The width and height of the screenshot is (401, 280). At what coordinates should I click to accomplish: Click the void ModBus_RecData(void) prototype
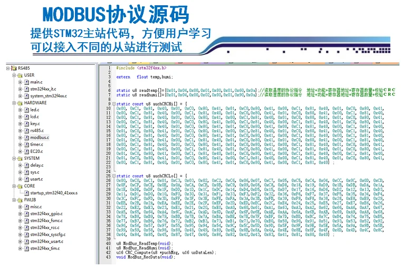[x=146, y=257]
